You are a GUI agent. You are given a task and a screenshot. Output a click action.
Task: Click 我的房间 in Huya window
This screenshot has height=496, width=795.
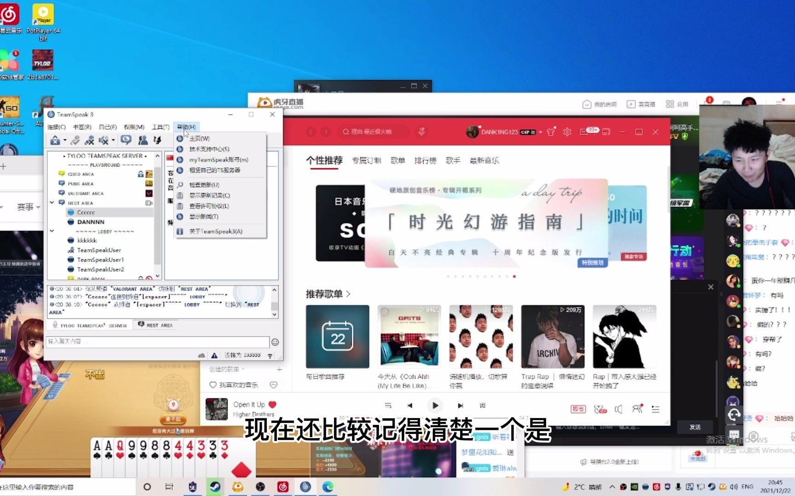point(599,105)
